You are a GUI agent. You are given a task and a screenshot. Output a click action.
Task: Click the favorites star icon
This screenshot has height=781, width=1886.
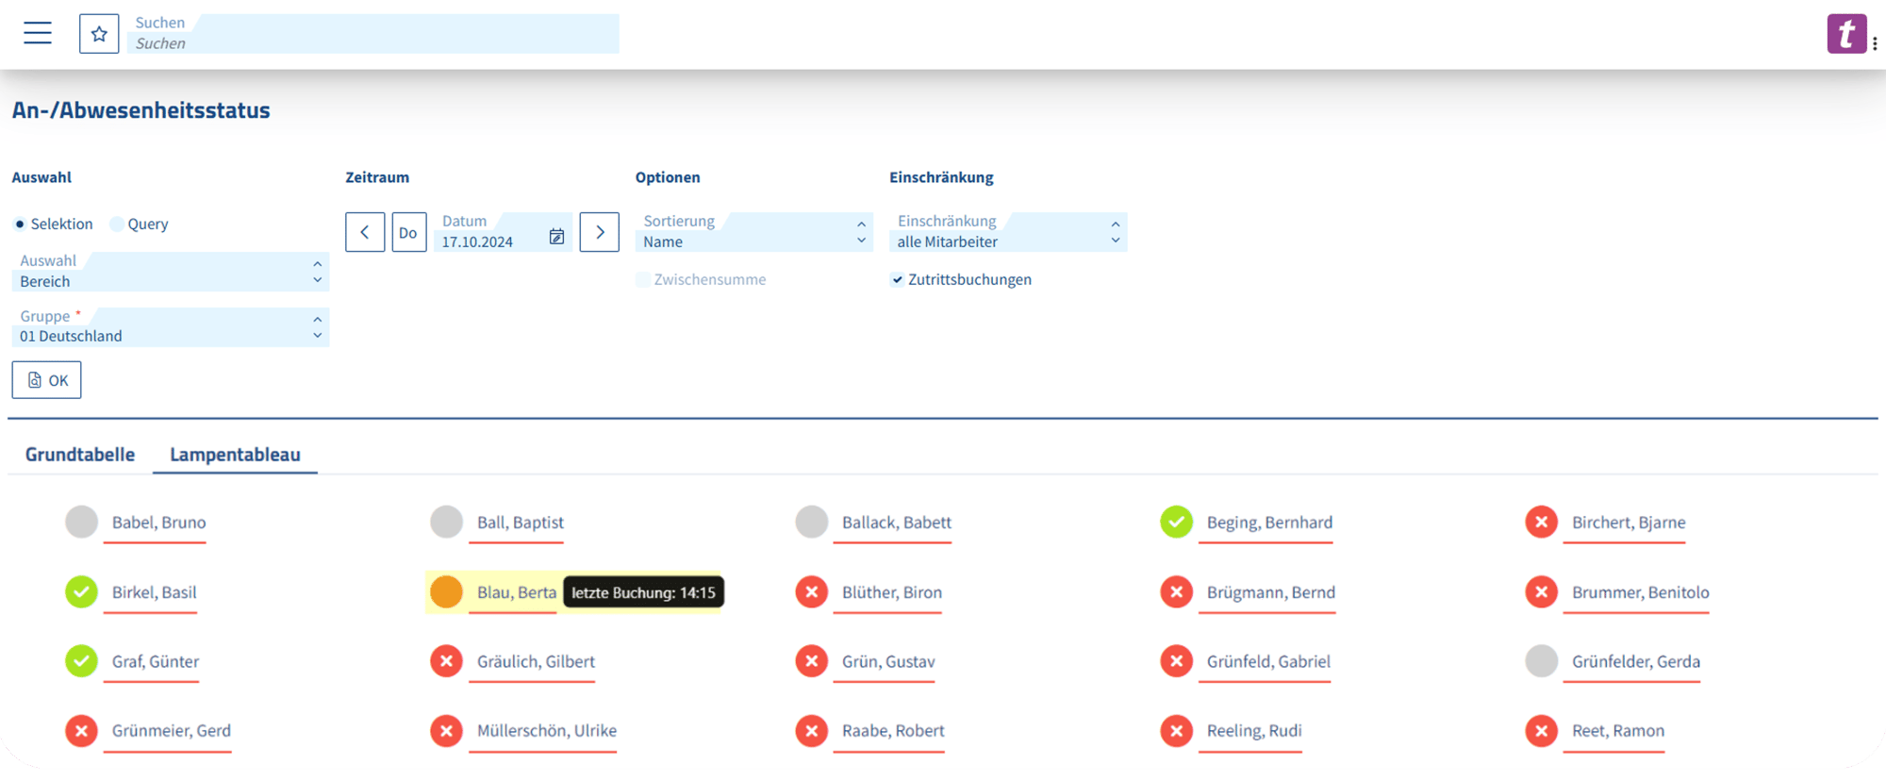99,34
